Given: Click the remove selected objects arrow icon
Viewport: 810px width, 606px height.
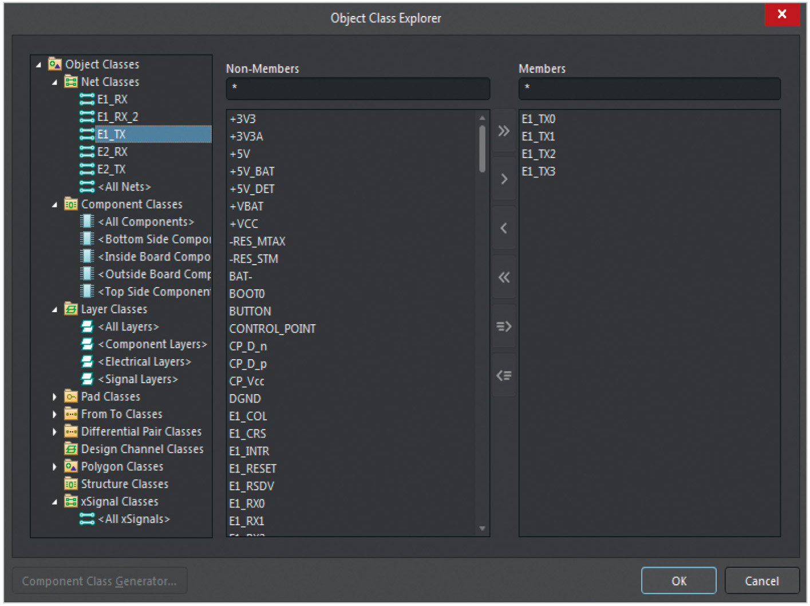Looking at the screenshot, I should (x=504, y=376).
